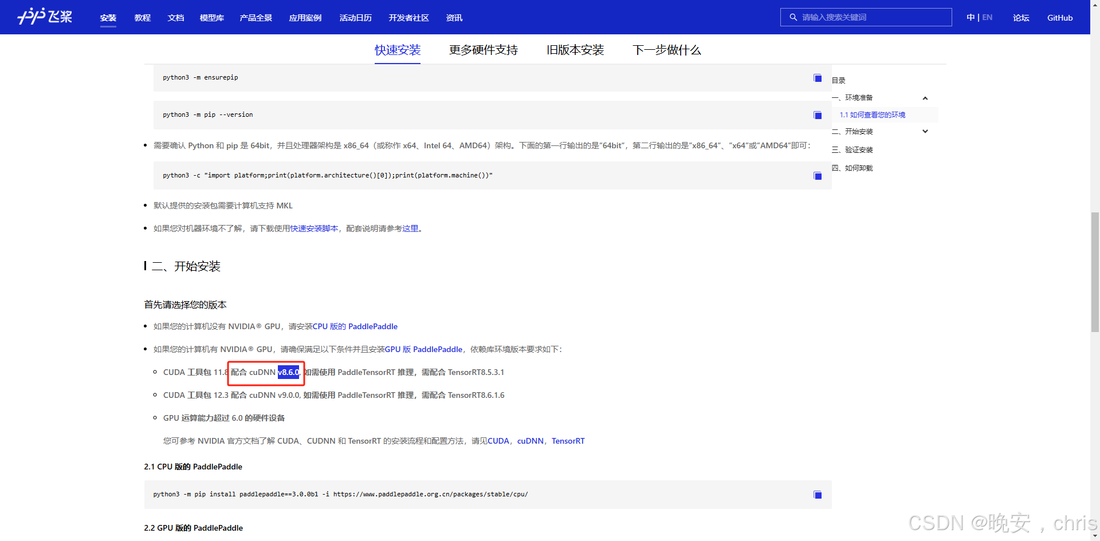Image resolution: width=1100 pixels, height=541 pixels.
Task: Copy the CPU paddlepaddle install command icon
Action: coord(816,495)
